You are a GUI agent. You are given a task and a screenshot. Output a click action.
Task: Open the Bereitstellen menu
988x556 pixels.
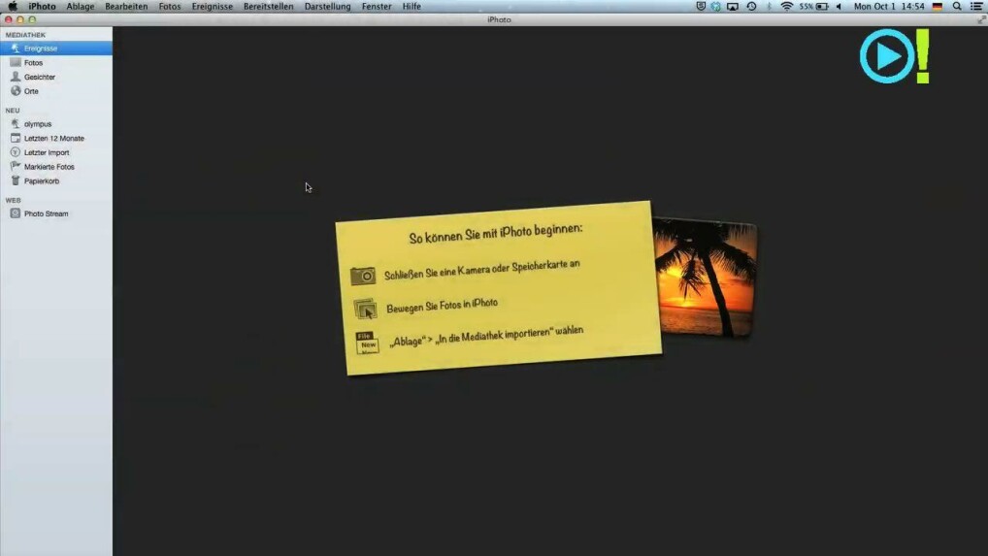coord(268,7)
